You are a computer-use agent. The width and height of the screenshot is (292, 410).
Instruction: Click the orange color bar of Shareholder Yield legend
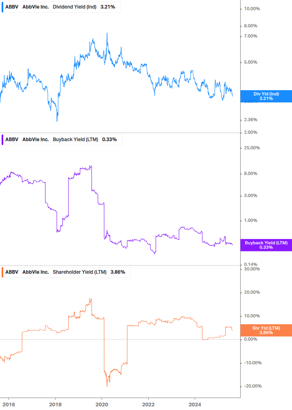[x=2, y=272]
